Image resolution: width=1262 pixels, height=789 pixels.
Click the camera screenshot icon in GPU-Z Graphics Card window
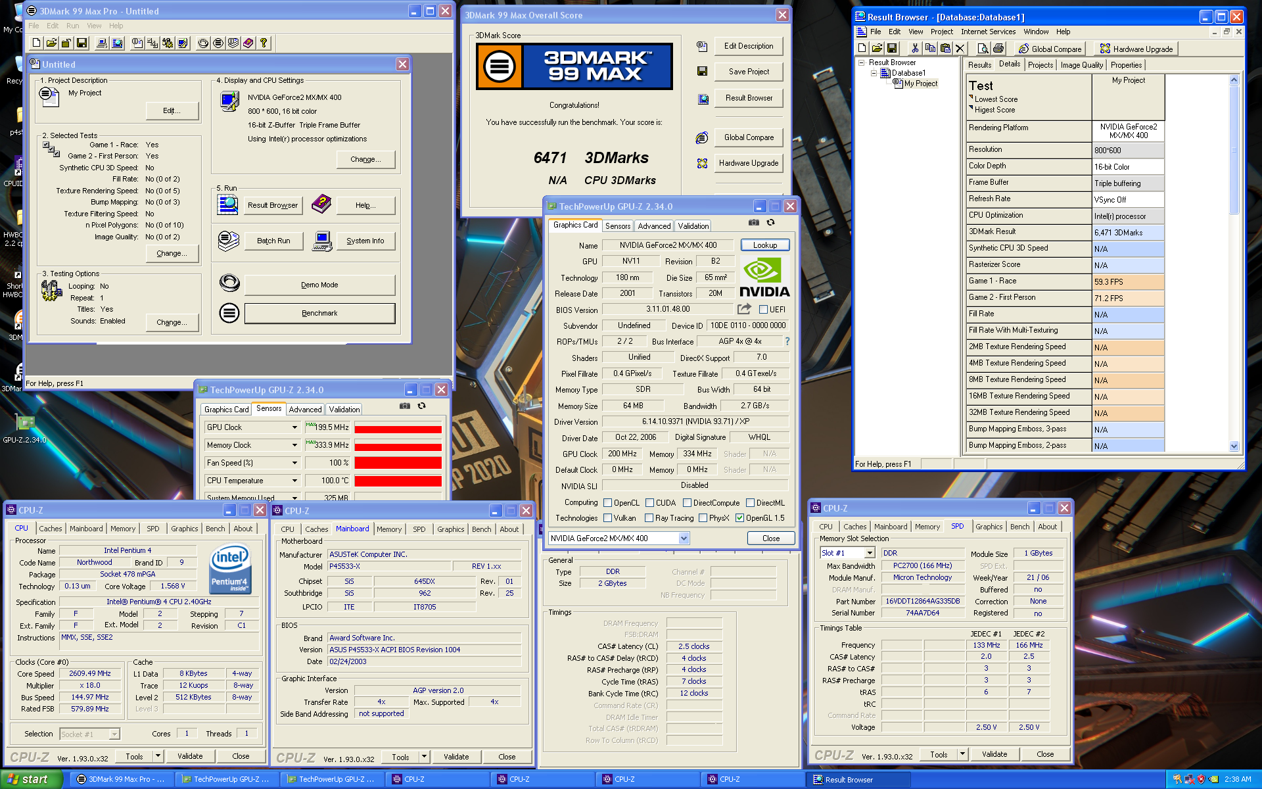754,223
